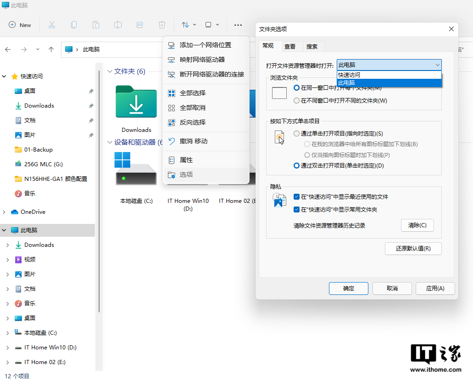Choose 快速访问 from the dropdown list

[349, 75]
